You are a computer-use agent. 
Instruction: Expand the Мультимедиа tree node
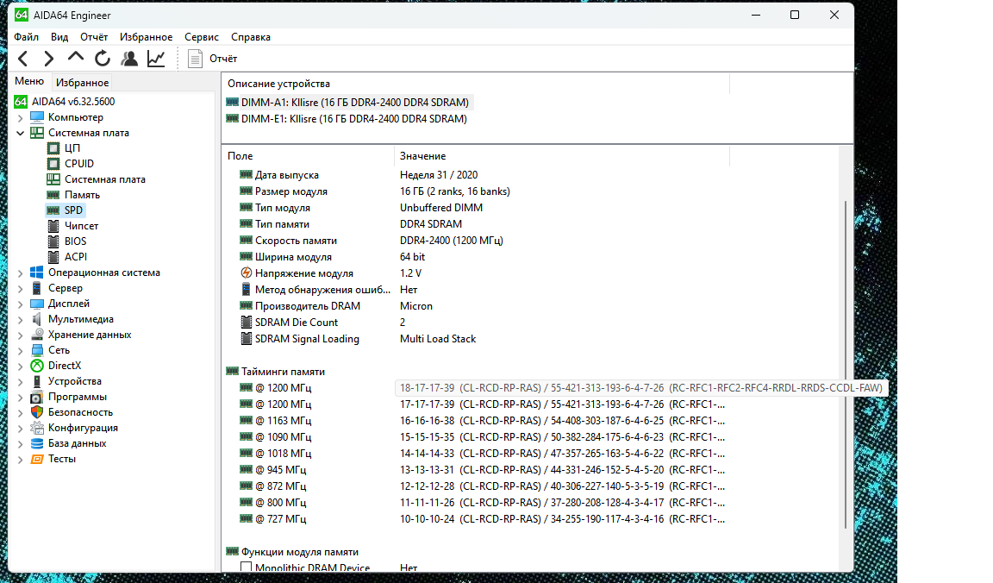click(21, 319)
